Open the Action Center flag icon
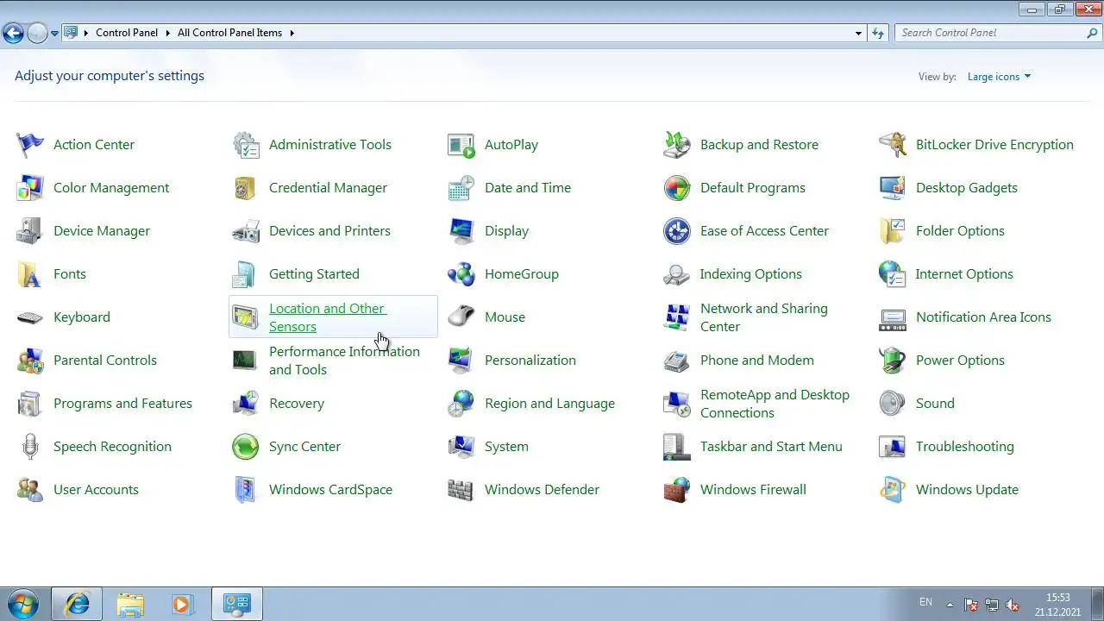 tap(30, 145)
